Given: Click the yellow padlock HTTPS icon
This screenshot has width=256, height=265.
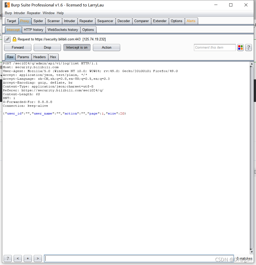Looking at the screenshot, I should (14, 39).
